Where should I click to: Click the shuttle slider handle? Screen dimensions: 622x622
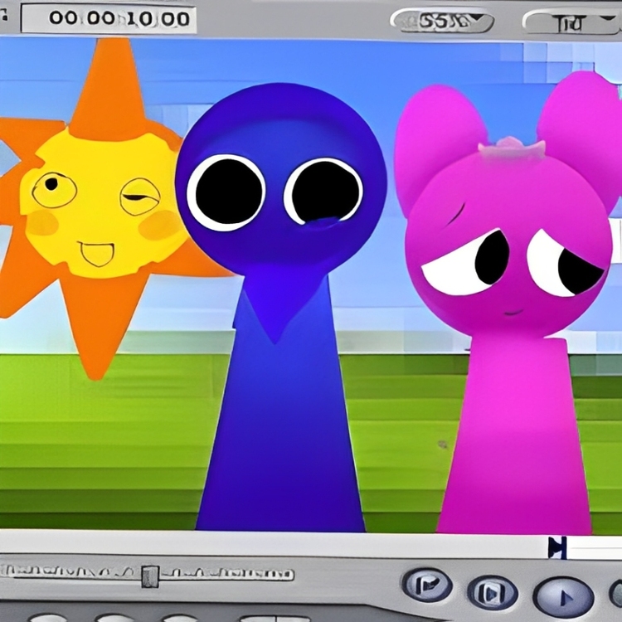click(x=150, y=575)
